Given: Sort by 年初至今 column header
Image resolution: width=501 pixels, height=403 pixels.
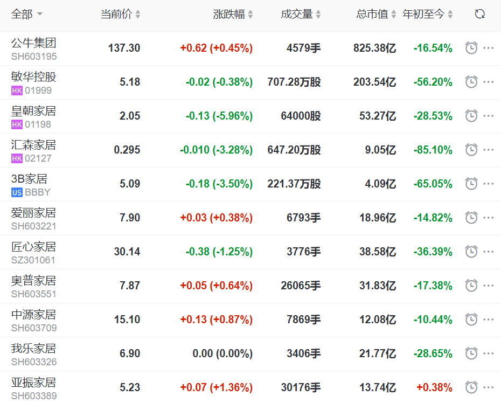Looking at the screenshot, I should click(428, 15).
